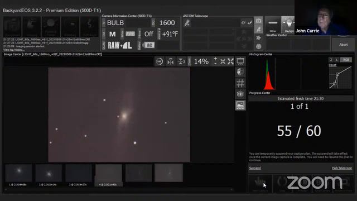This screenshot has width=357, height=201.
Task: Click the camera icon next to ASCOM Telescope
Action: (x=259, y=21)
